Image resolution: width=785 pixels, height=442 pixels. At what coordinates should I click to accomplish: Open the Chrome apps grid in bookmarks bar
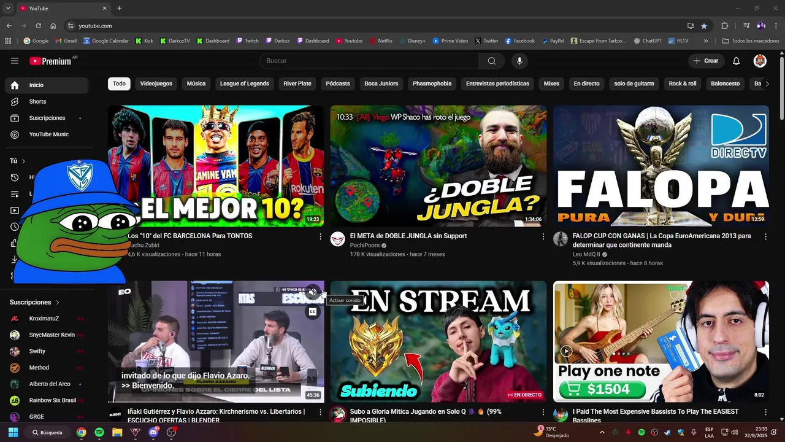pyautogui.click(x=8, y=41)
